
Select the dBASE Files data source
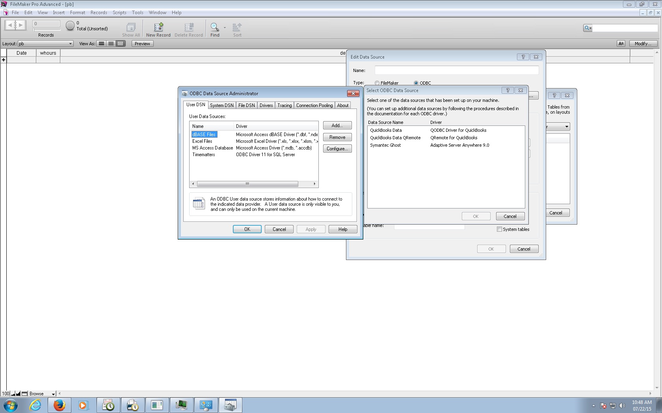pos(255,135)
